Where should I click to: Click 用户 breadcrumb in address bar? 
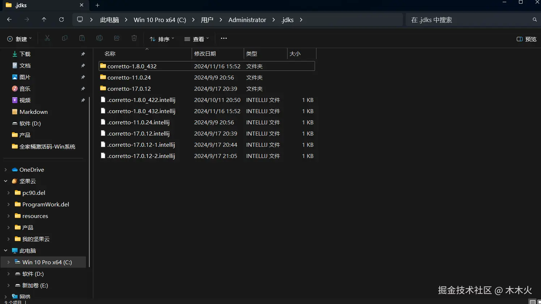207,20
